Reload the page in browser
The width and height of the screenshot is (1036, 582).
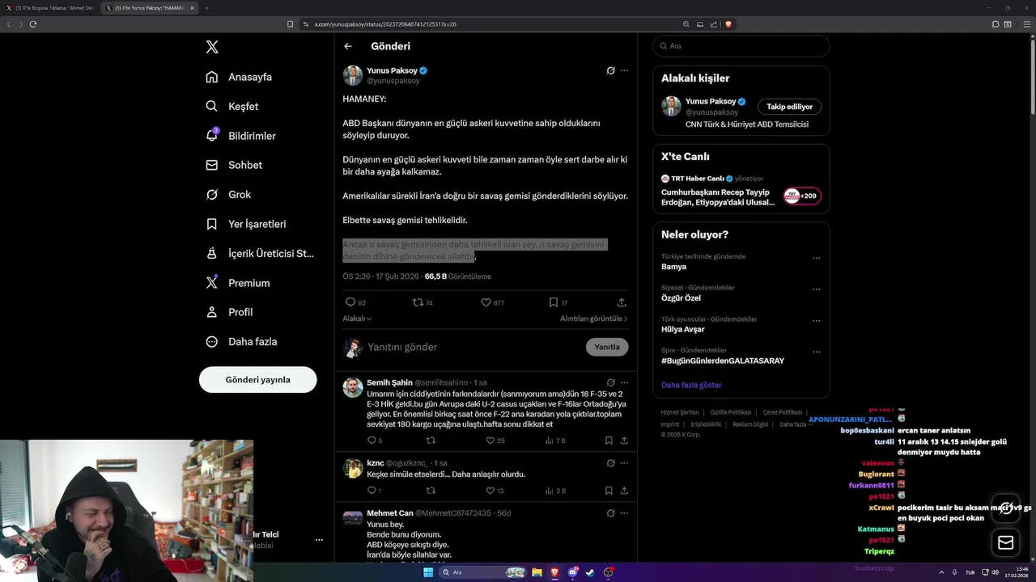pos(33,24)
